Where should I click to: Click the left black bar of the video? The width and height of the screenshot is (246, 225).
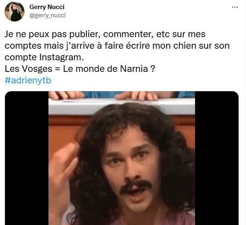click(27, 158)
